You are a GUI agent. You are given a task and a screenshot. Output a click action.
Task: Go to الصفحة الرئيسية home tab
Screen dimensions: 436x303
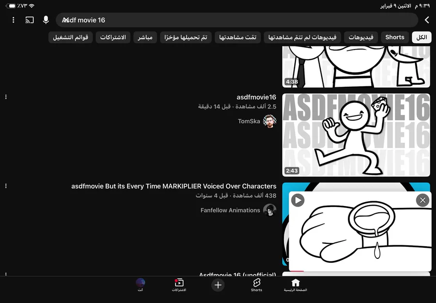tap(296, 285)
